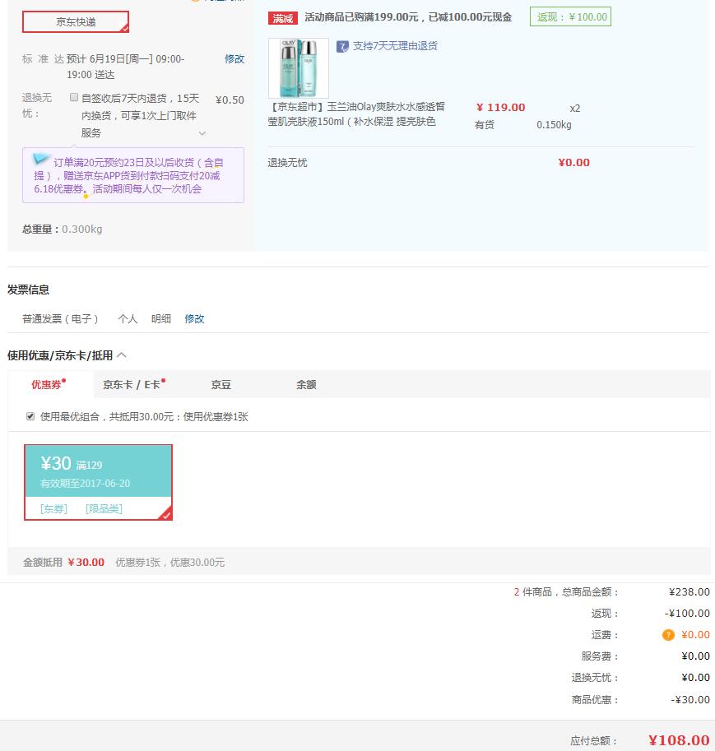This screenshot has width=715, height=751.
Task: Click the 总重量 0.300kg text
Action: point(63,229)
